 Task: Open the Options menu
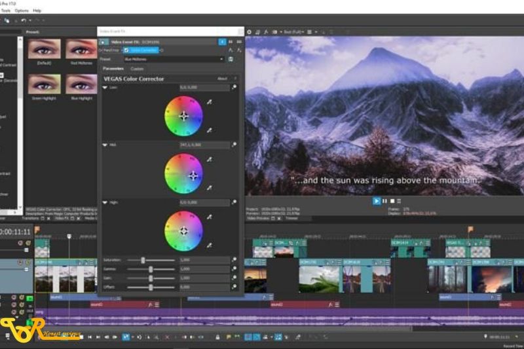pyautogui.click(x=22, y=10)
